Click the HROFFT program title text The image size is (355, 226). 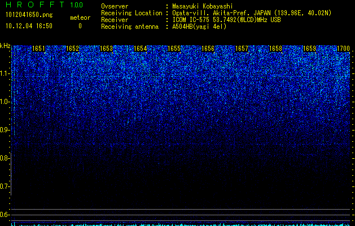(x=35, y=5)
